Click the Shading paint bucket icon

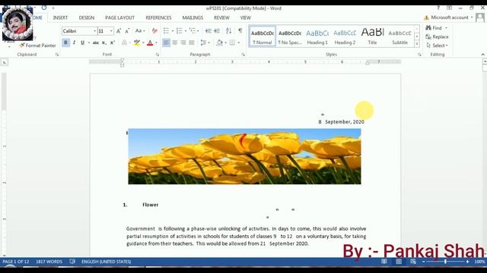point(219,42)
